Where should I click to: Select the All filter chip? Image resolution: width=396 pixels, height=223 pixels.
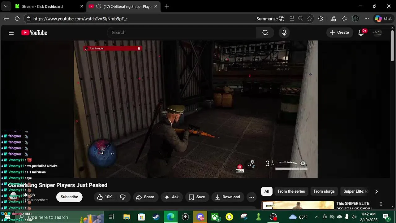(267, 191)
